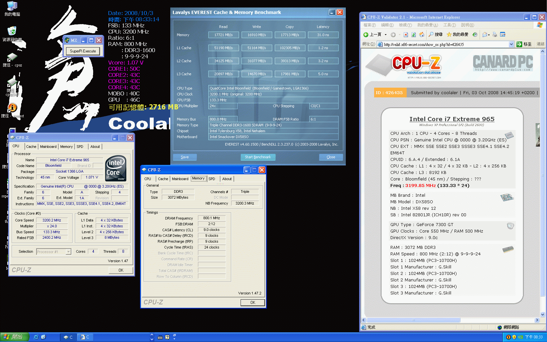Click the IE window taskbar button
The image size is (547, 342).
[85, 337]
